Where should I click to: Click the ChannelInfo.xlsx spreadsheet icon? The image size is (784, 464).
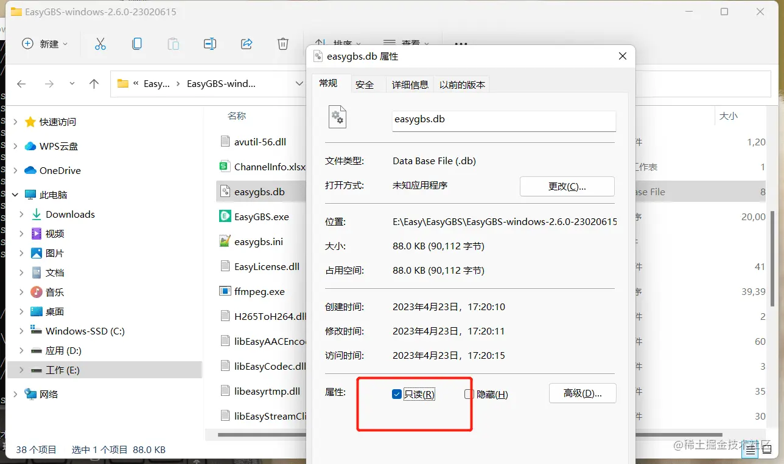(225, 167)
